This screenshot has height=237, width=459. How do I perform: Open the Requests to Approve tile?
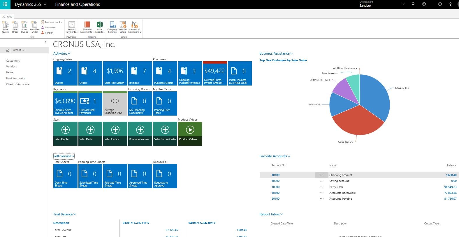coord(165,176)
